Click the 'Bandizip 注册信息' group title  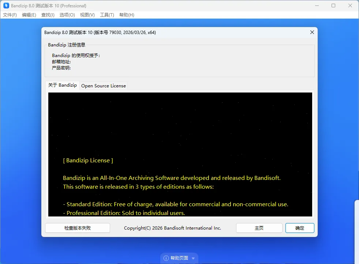(67, 45)
